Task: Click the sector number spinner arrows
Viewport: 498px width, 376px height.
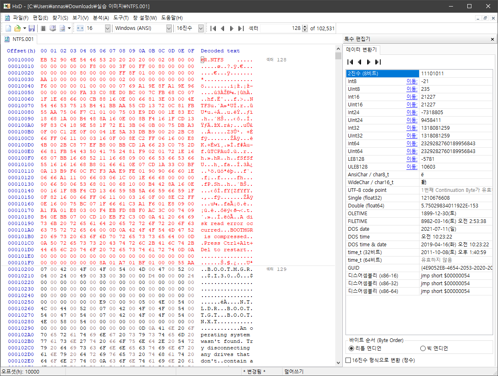Action: tap(305, 28)
